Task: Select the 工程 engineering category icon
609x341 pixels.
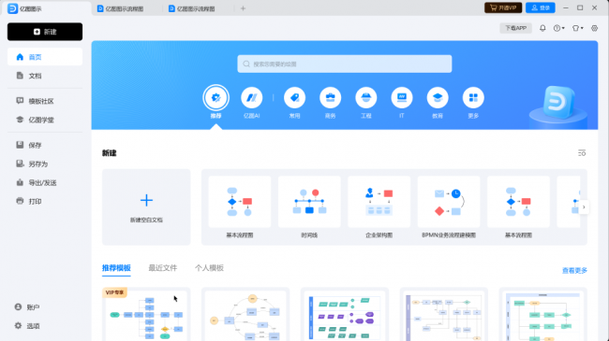Action: pyautogui.click(x=365, y=98)
